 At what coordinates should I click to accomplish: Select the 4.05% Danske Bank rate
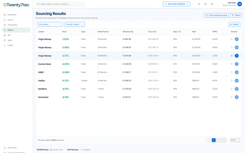pos(66,64)
